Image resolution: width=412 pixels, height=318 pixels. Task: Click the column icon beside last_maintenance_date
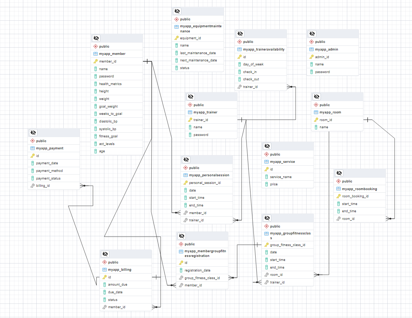[x=177, y=53]
